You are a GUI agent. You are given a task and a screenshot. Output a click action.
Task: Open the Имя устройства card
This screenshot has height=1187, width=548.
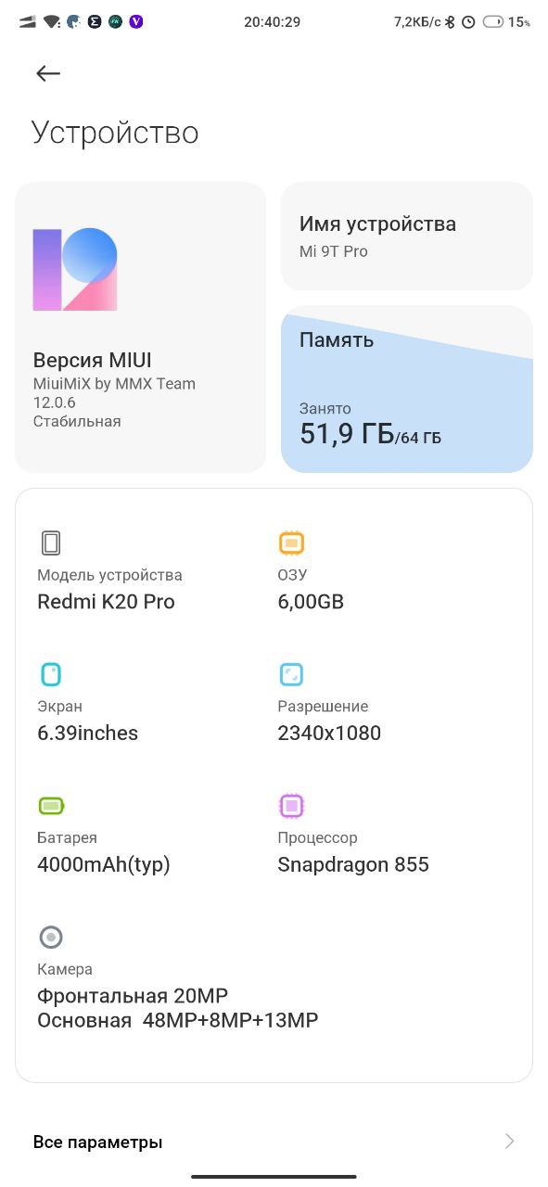[x=407, y=236]
